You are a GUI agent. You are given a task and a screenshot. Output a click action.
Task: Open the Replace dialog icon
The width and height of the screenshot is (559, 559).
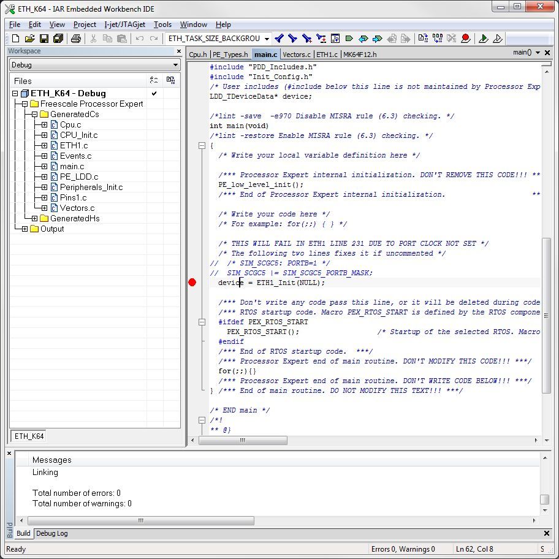321,39
